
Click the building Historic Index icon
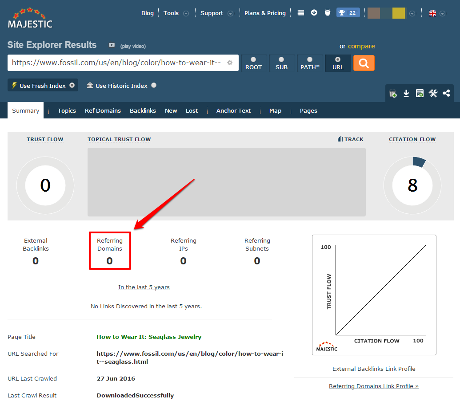(90, 85)
